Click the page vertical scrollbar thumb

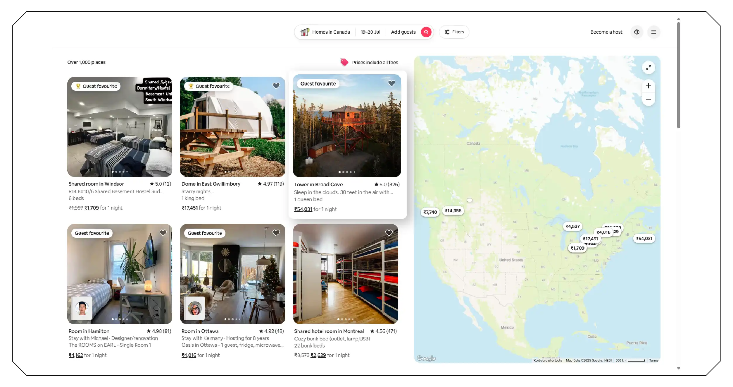point(678,75)
